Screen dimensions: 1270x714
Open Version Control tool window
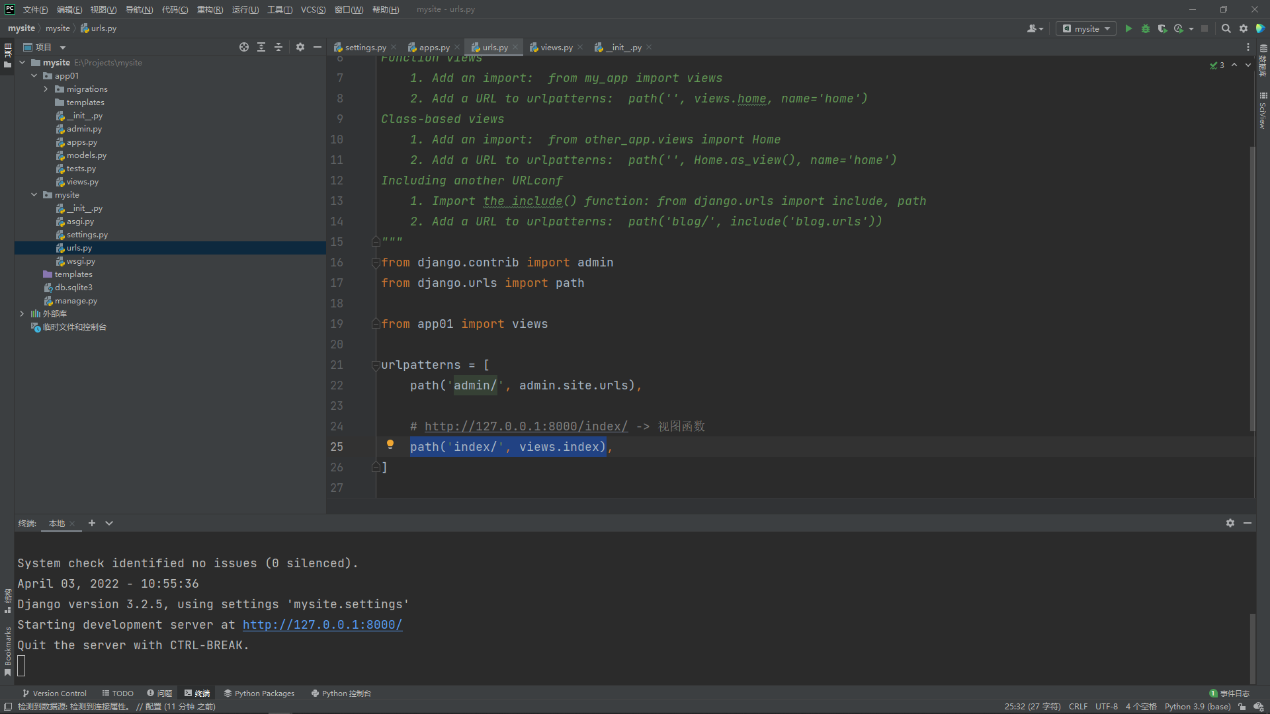(x=54, y=694)
